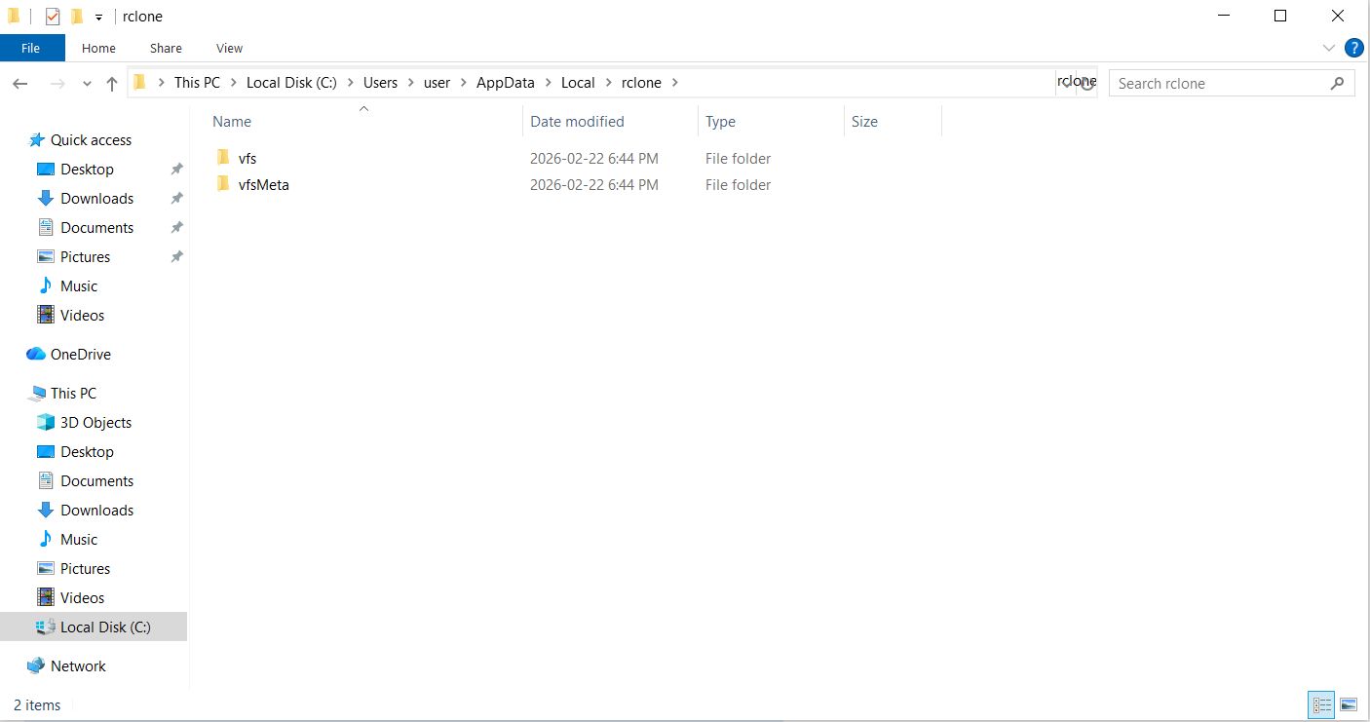1370x722 pixels.
Task: Click the magnifier search icon
Action: click(1337, 83)
